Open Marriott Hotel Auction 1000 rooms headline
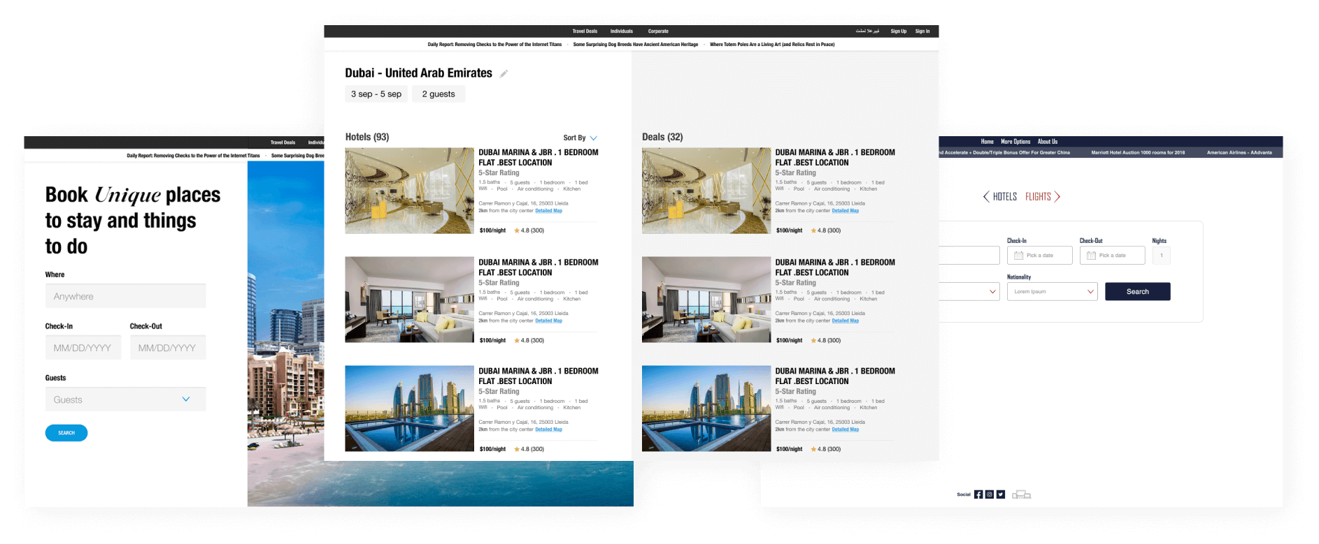This screenshot has width=1319, height=544. point(1138,152)
